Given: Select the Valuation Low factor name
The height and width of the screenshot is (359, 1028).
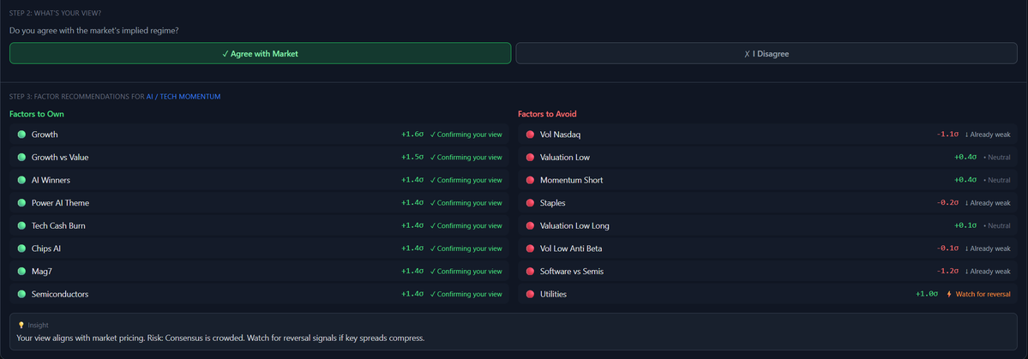Looking at the screenshot, I should pos(564,158).
